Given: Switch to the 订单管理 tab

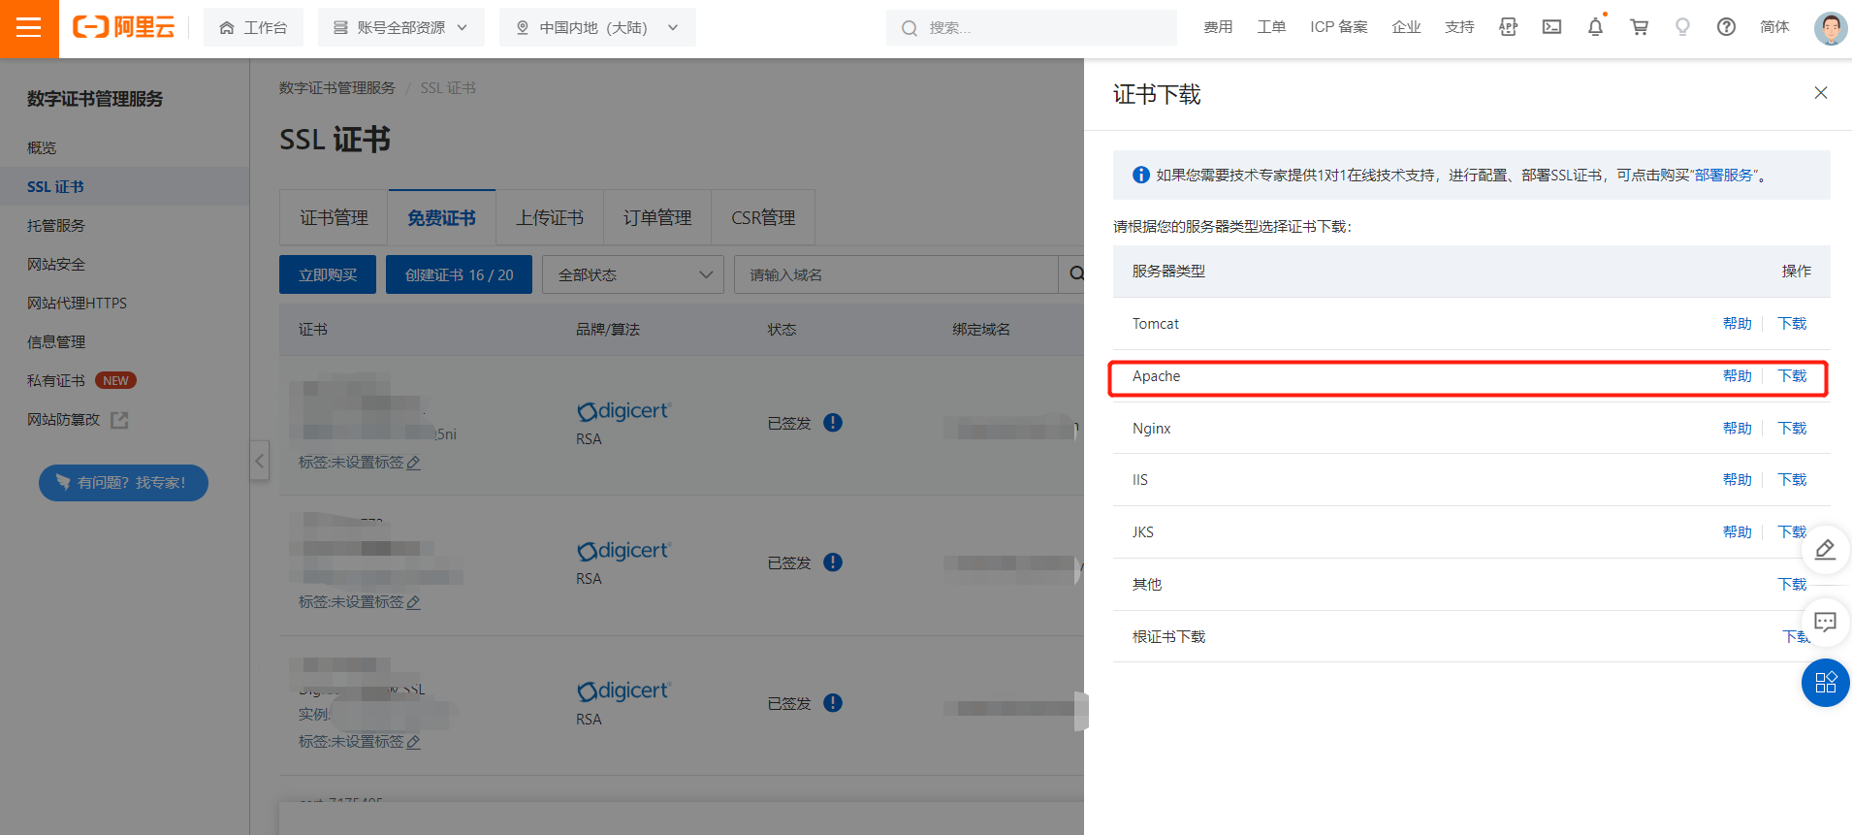Looking at the screenshot, I should pyautogui.click(x=657, y=217).
